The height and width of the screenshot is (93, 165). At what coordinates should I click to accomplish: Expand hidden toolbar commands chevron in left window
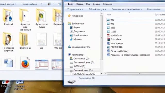point(42,4)
